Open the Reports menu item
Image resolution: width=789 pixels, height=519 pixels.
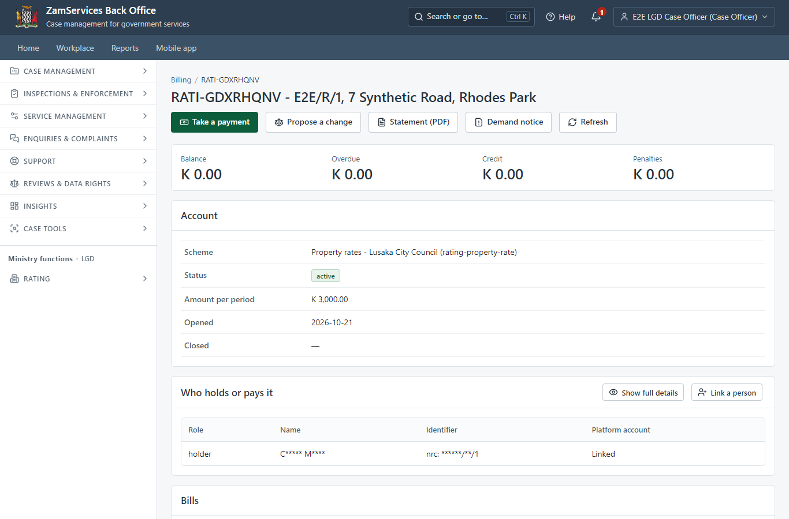(125, 48)
